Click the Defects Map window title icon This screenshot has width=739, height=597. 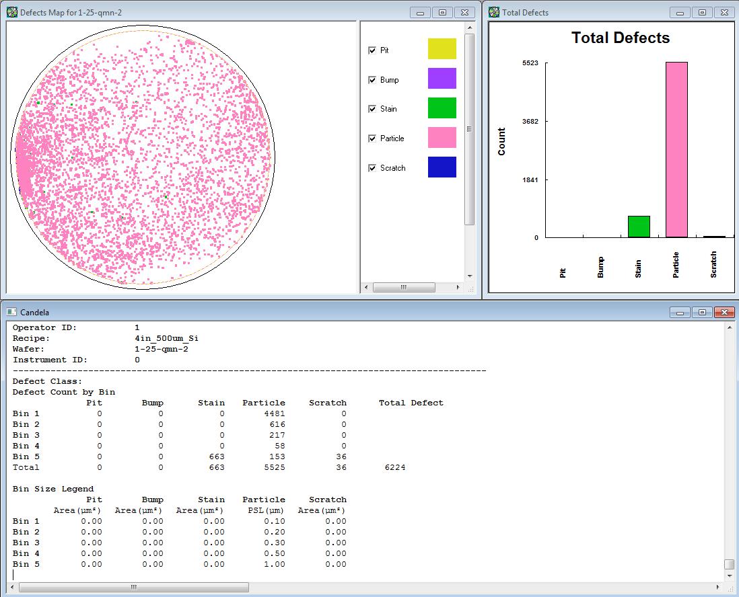coord(11,12)
